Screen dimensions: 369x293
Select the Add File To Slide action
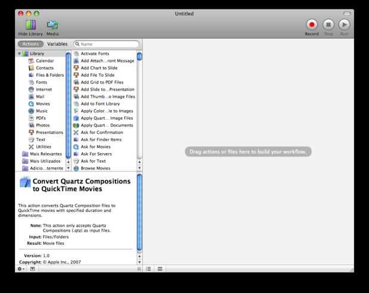point(104,75)
